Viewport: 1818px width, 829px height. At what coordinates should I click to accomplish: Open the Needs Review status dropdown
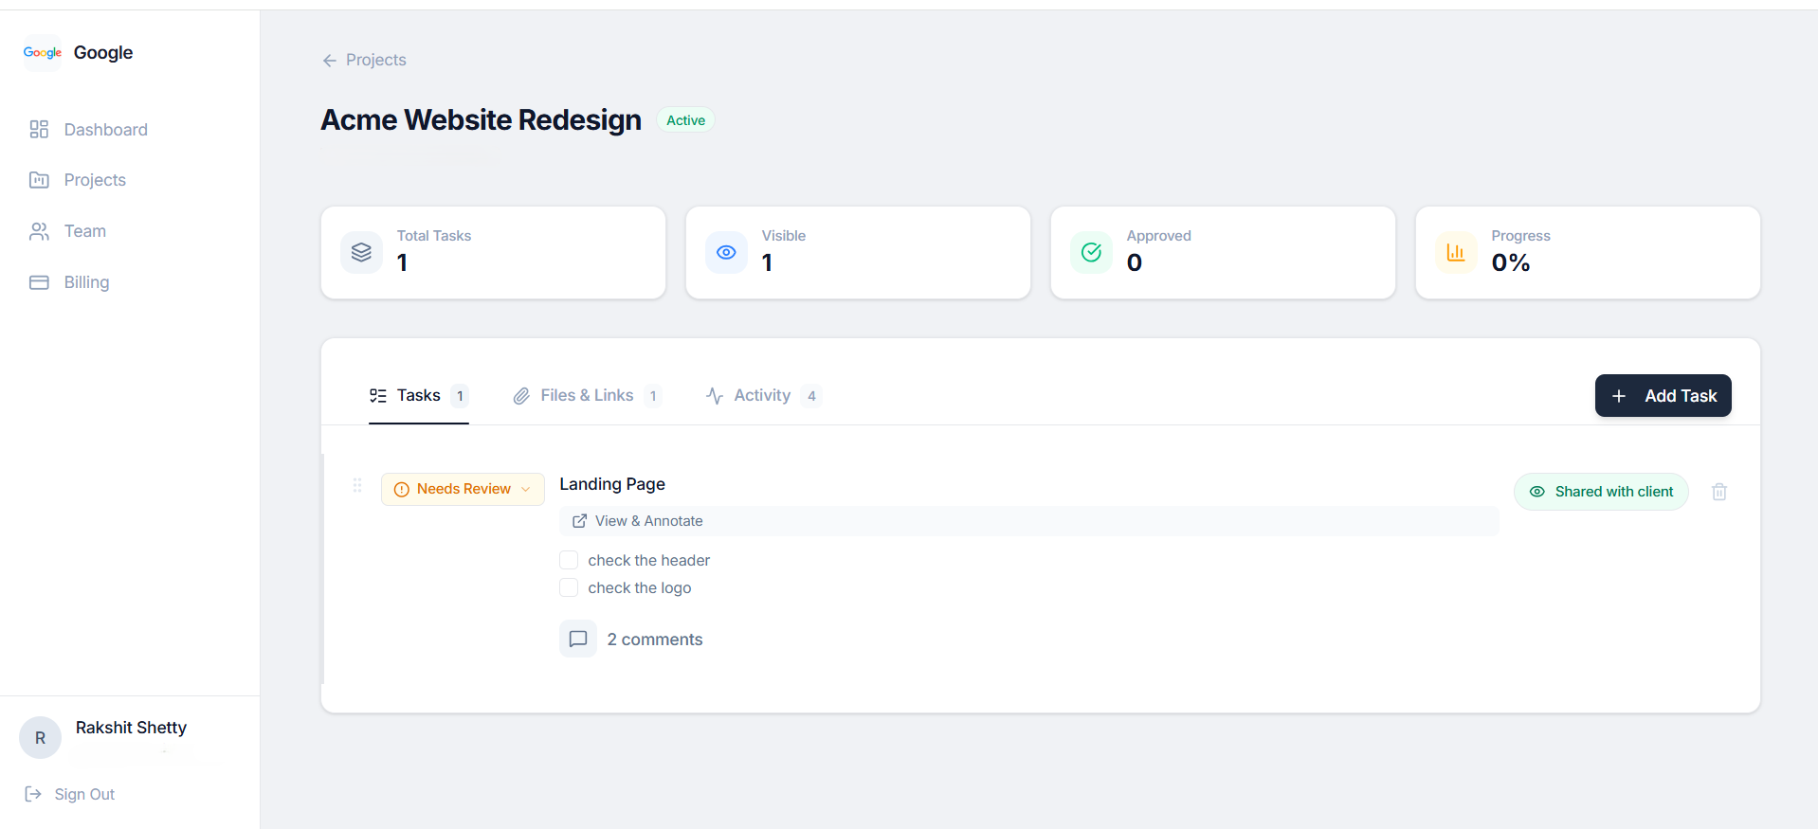(463, 489)
